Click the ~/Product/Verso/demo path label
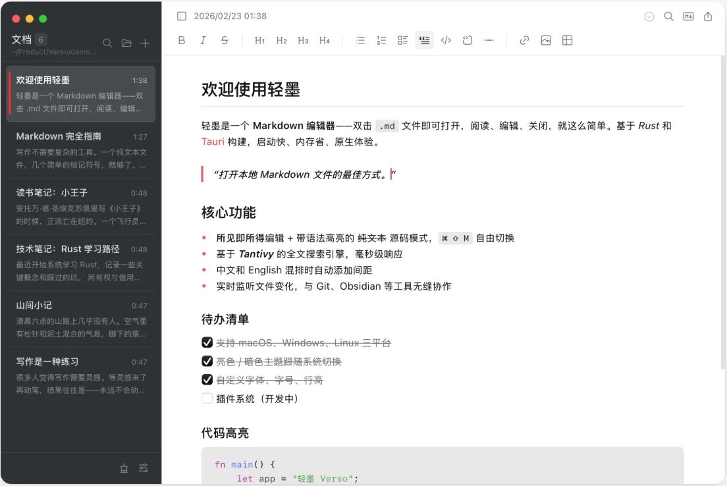The width and height of the screenshot is (727, 486). [x=54, y=52]
